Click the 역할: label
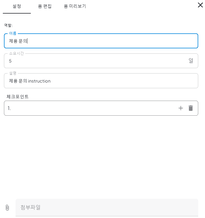 pyautogui.click(x=8, y=25)
